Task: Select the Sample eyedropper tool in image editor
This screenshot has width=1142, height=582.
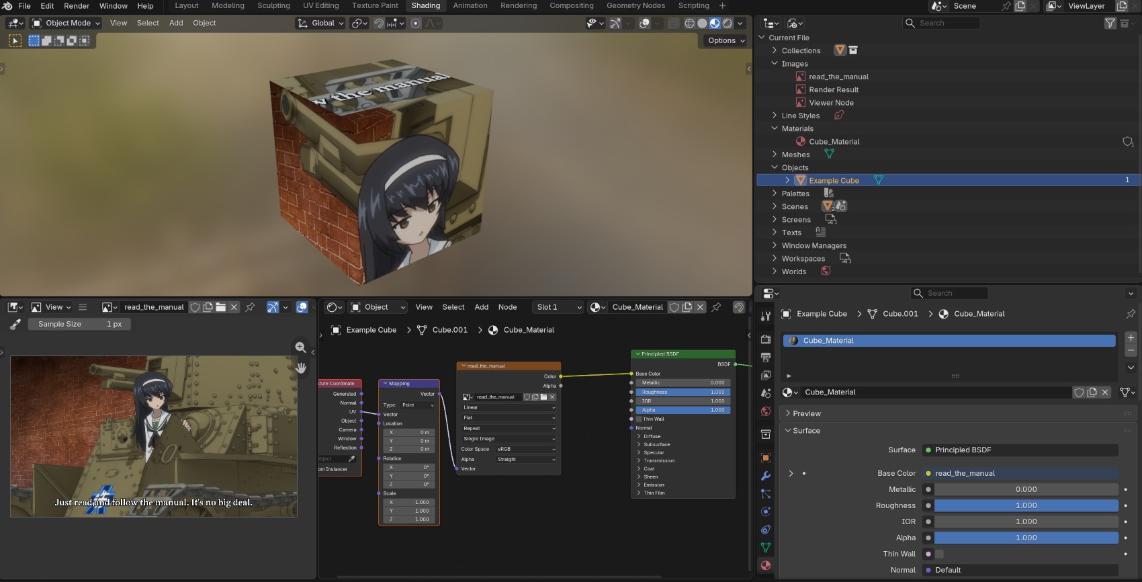Action: point(15,324)
